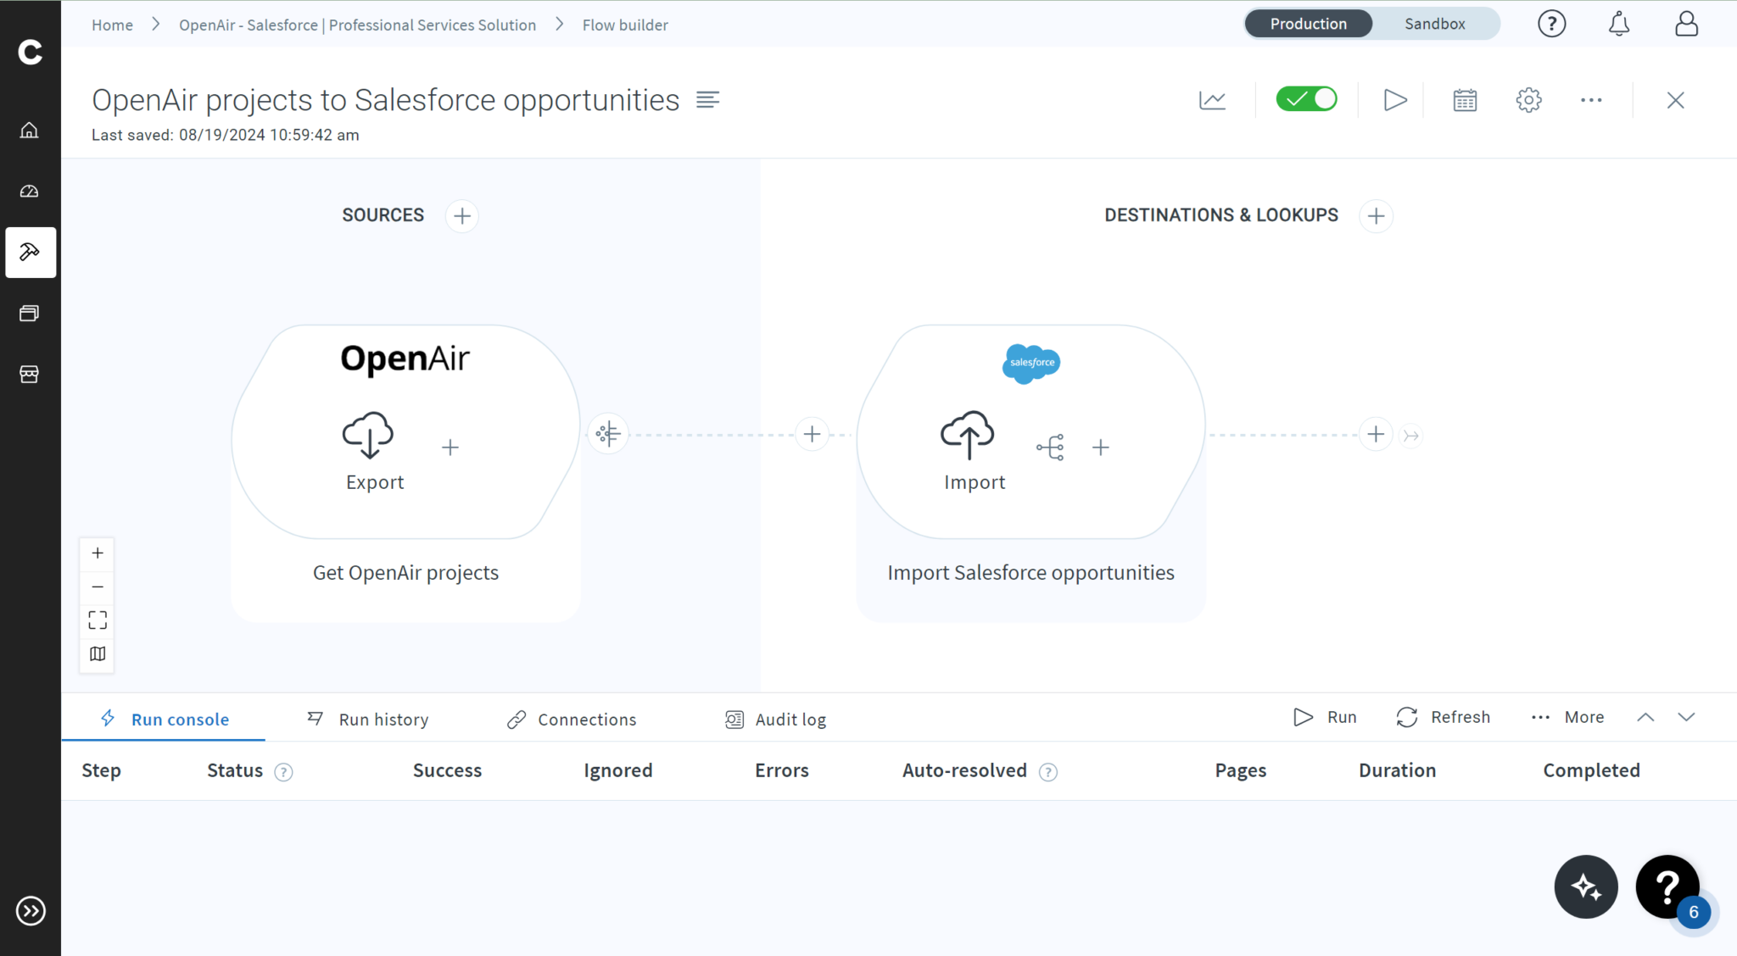Collapse the run console with the down chevron
The width and height of the screenshot is (1737, 956).
pyautogui.click(x=1686, y=717)
